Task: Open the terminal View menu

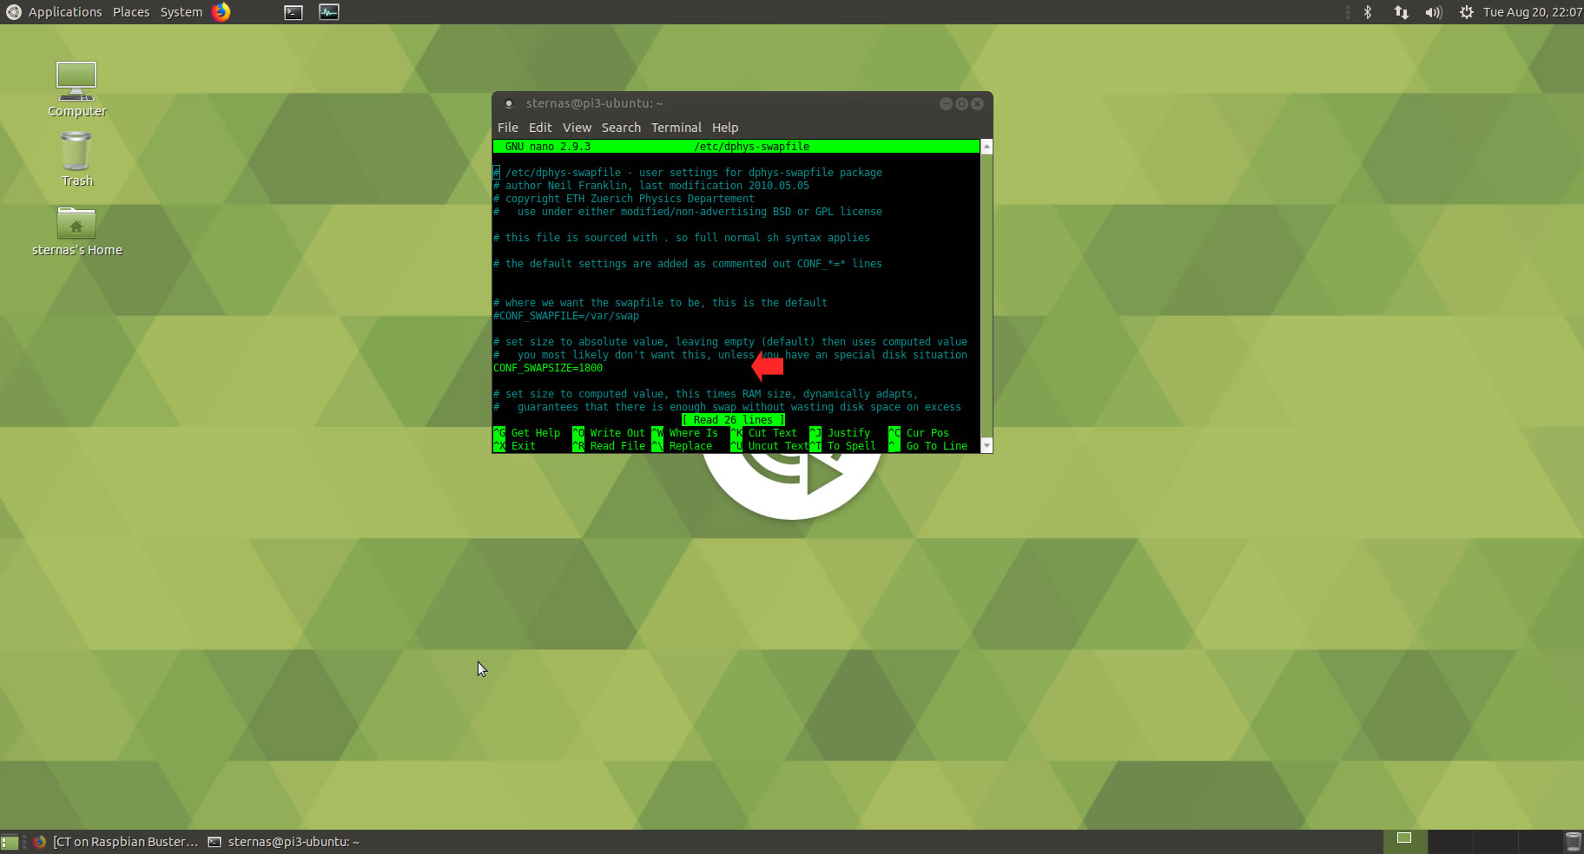Action: tap(577, 128)
